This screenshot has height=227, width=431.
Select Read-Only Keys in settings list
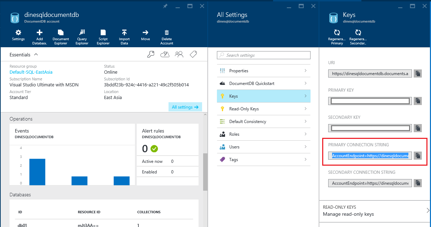tap(264, 109)
